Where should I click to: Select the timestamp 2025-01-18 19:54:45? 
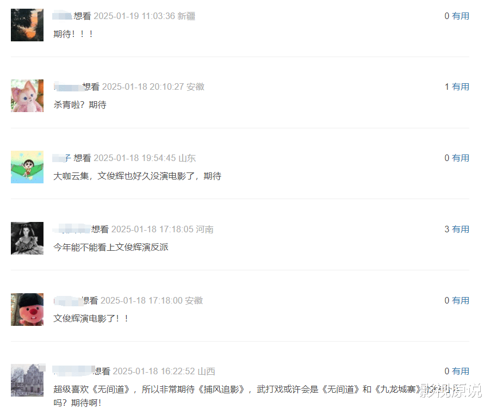135,158
